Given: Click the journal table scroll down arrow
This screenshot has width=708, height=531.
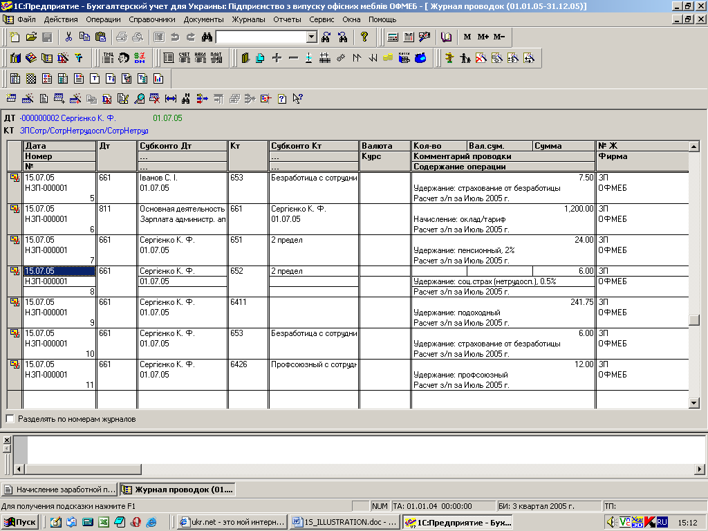Looking at the screenshot, I should [694, 403].
